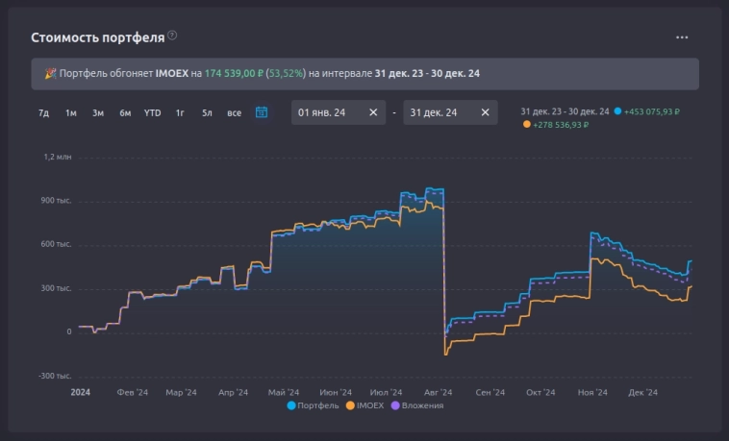The image size is (729, 441).
Task: Switch to the 6м period
Action: click(x=125, y=112)
